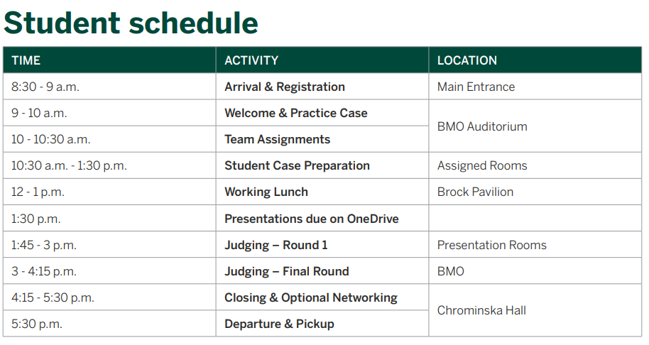Click the "Departure & Pickup" activity
The width and height of the screenshot is (649, 345).
pyautogui.click(x=279, y=324)
